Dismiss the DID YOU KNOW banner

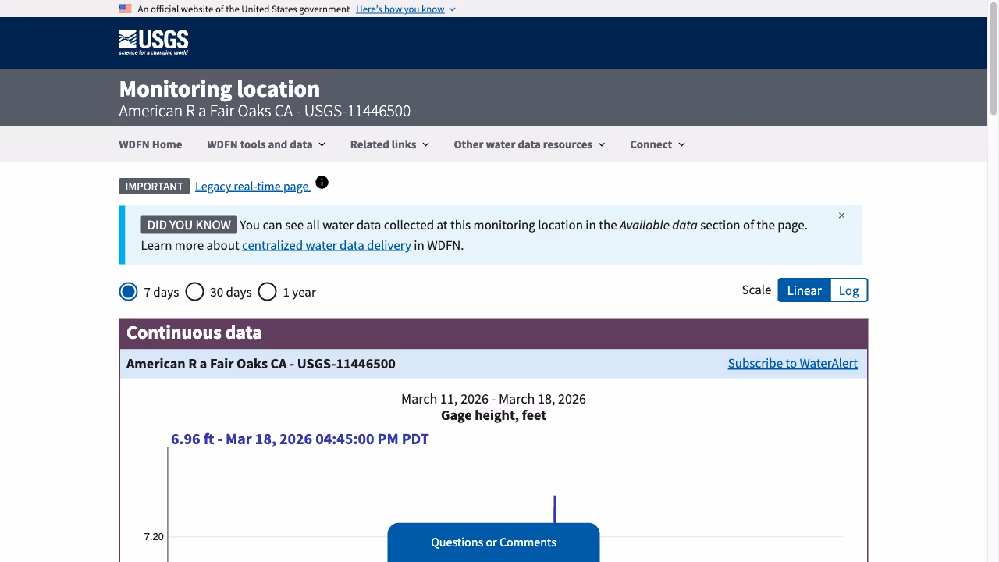pos(841,215)
